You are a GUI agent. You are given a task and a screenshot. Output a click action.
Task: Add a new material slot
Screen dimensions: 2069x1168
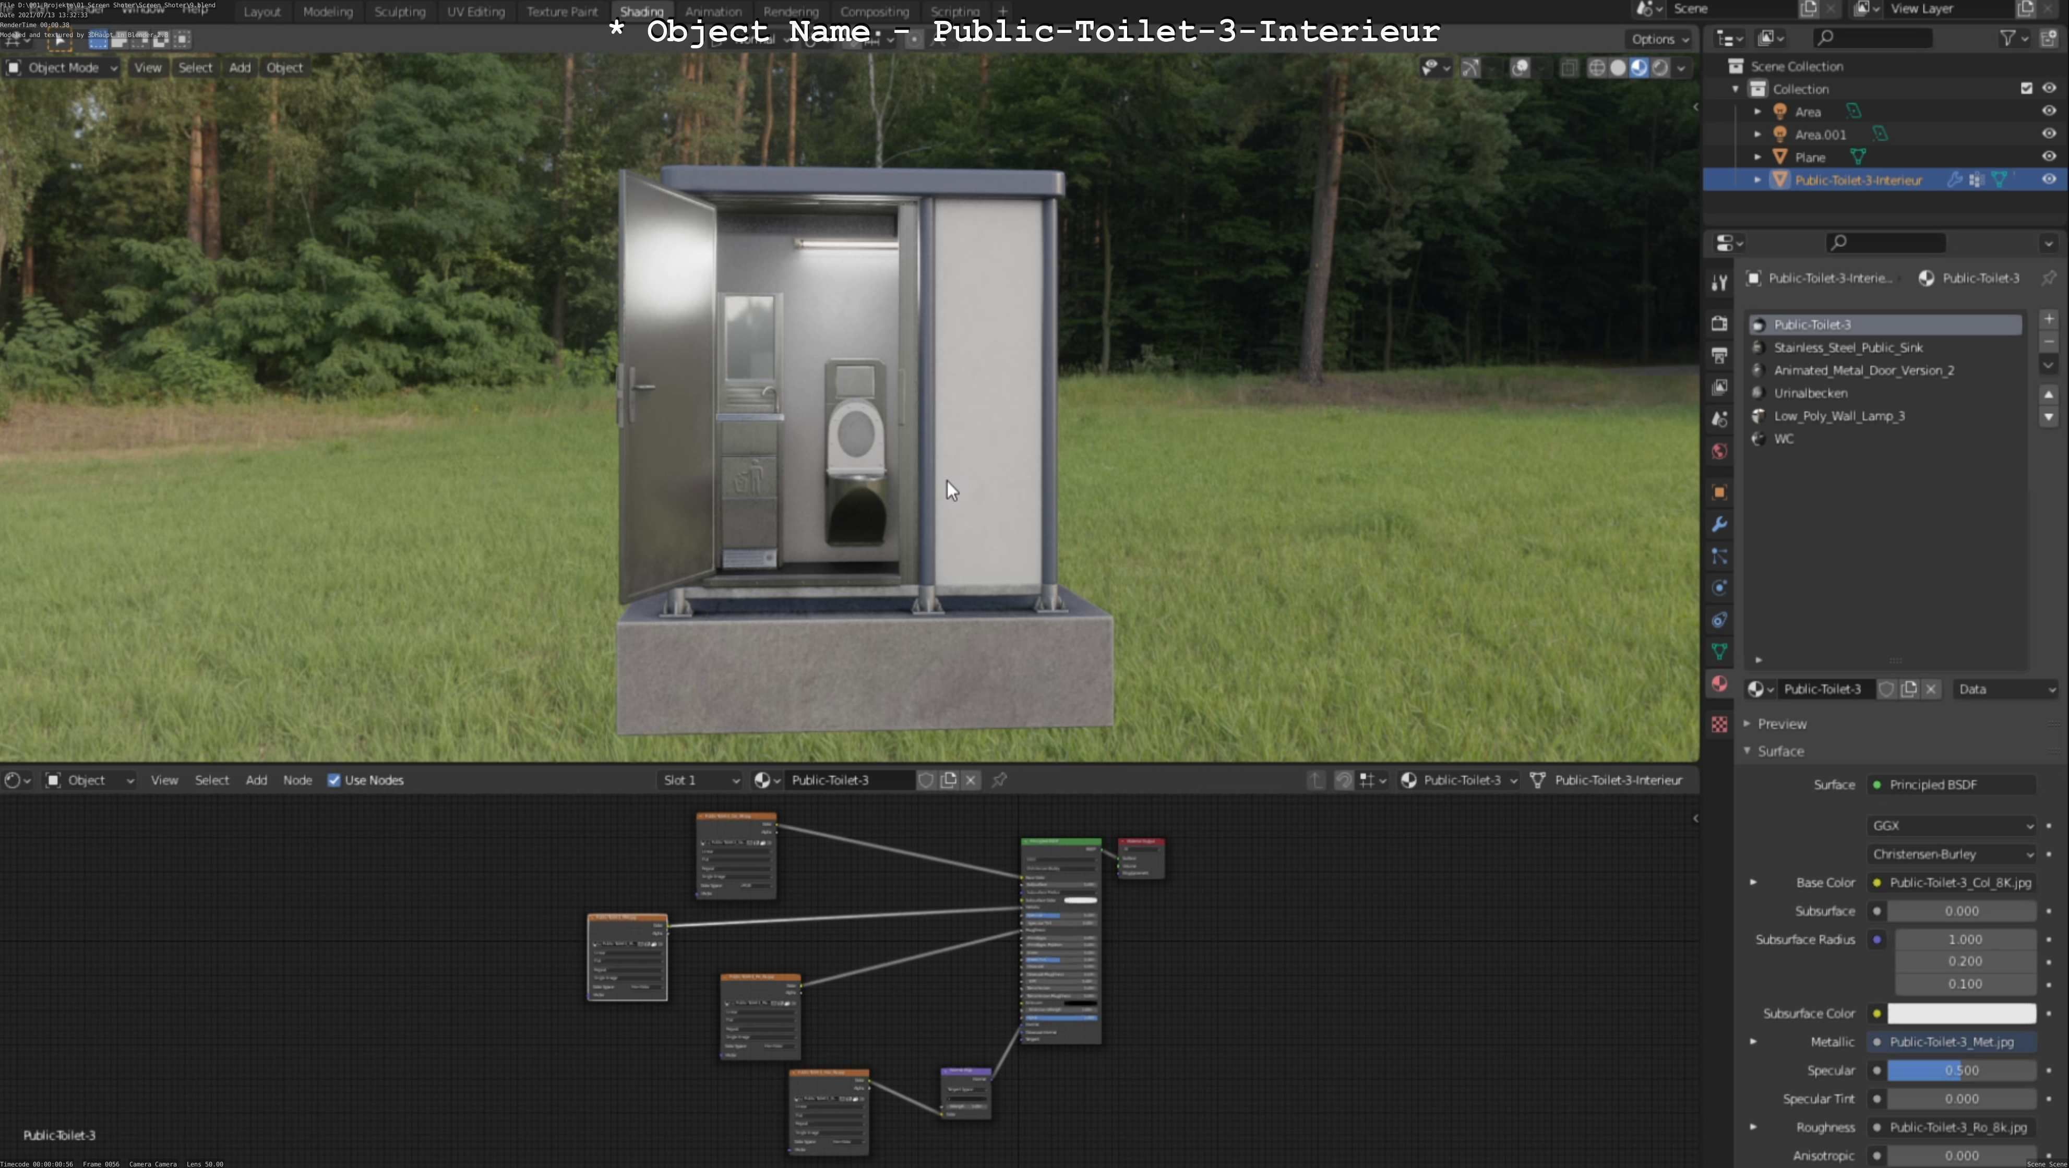(2049, 319)
